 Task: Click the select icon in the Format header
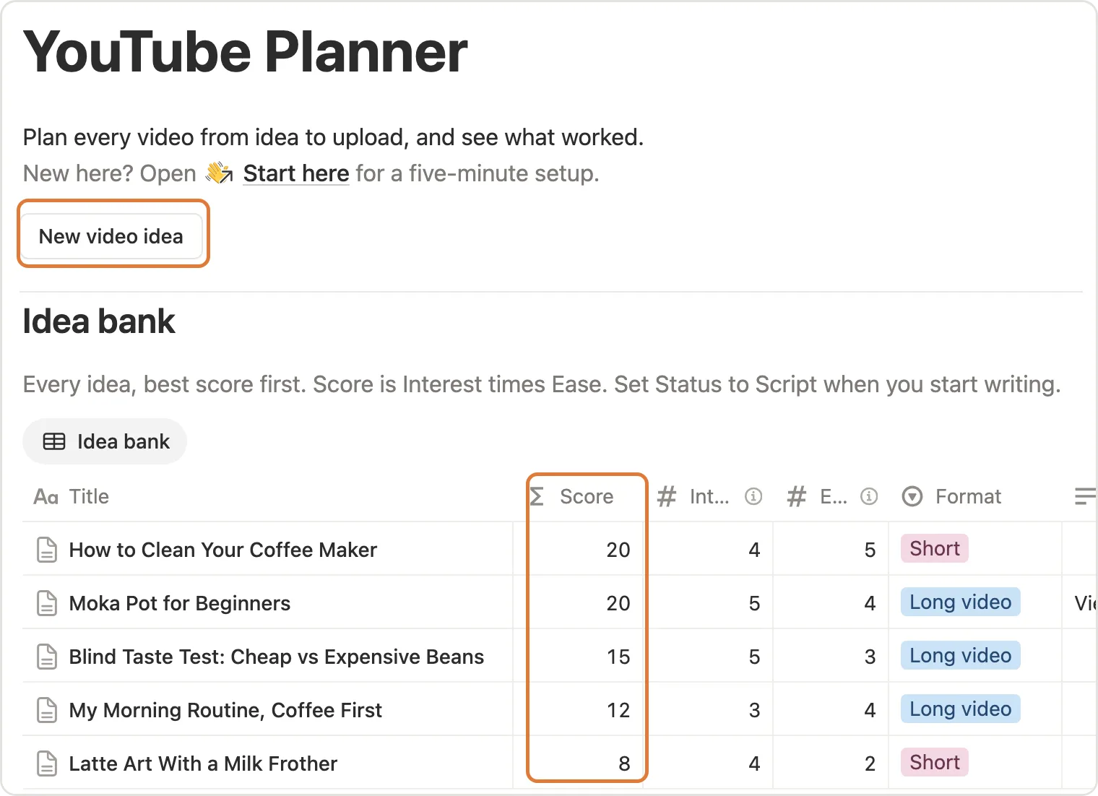click(912, 496)
